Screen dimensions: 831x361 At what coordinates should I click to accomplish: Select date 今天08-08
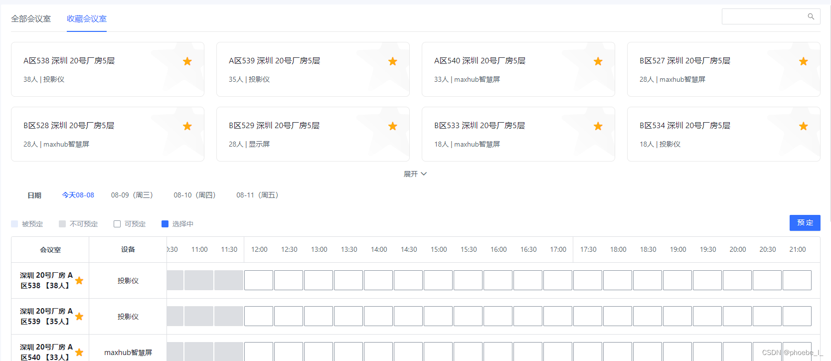[78, 195]
